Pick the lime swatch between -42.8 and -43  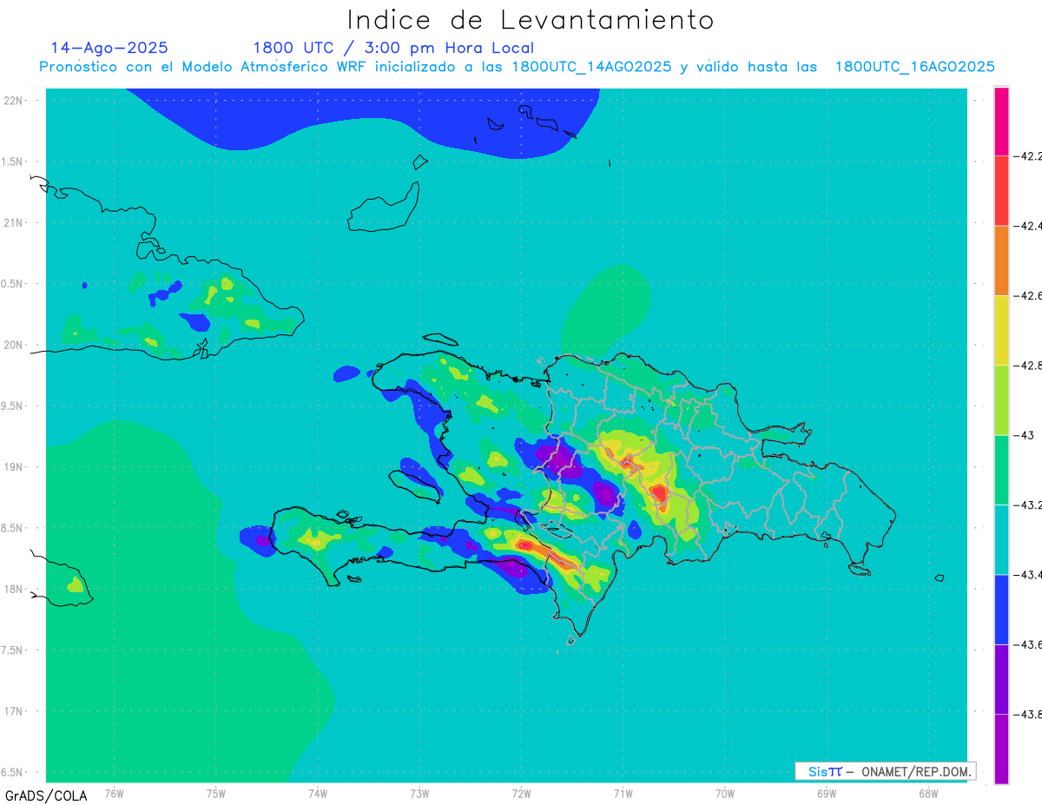(1001, 399)
